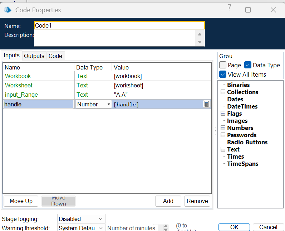Expand the Passwords tree node
The image size is (285, 231).
[223, 135]
